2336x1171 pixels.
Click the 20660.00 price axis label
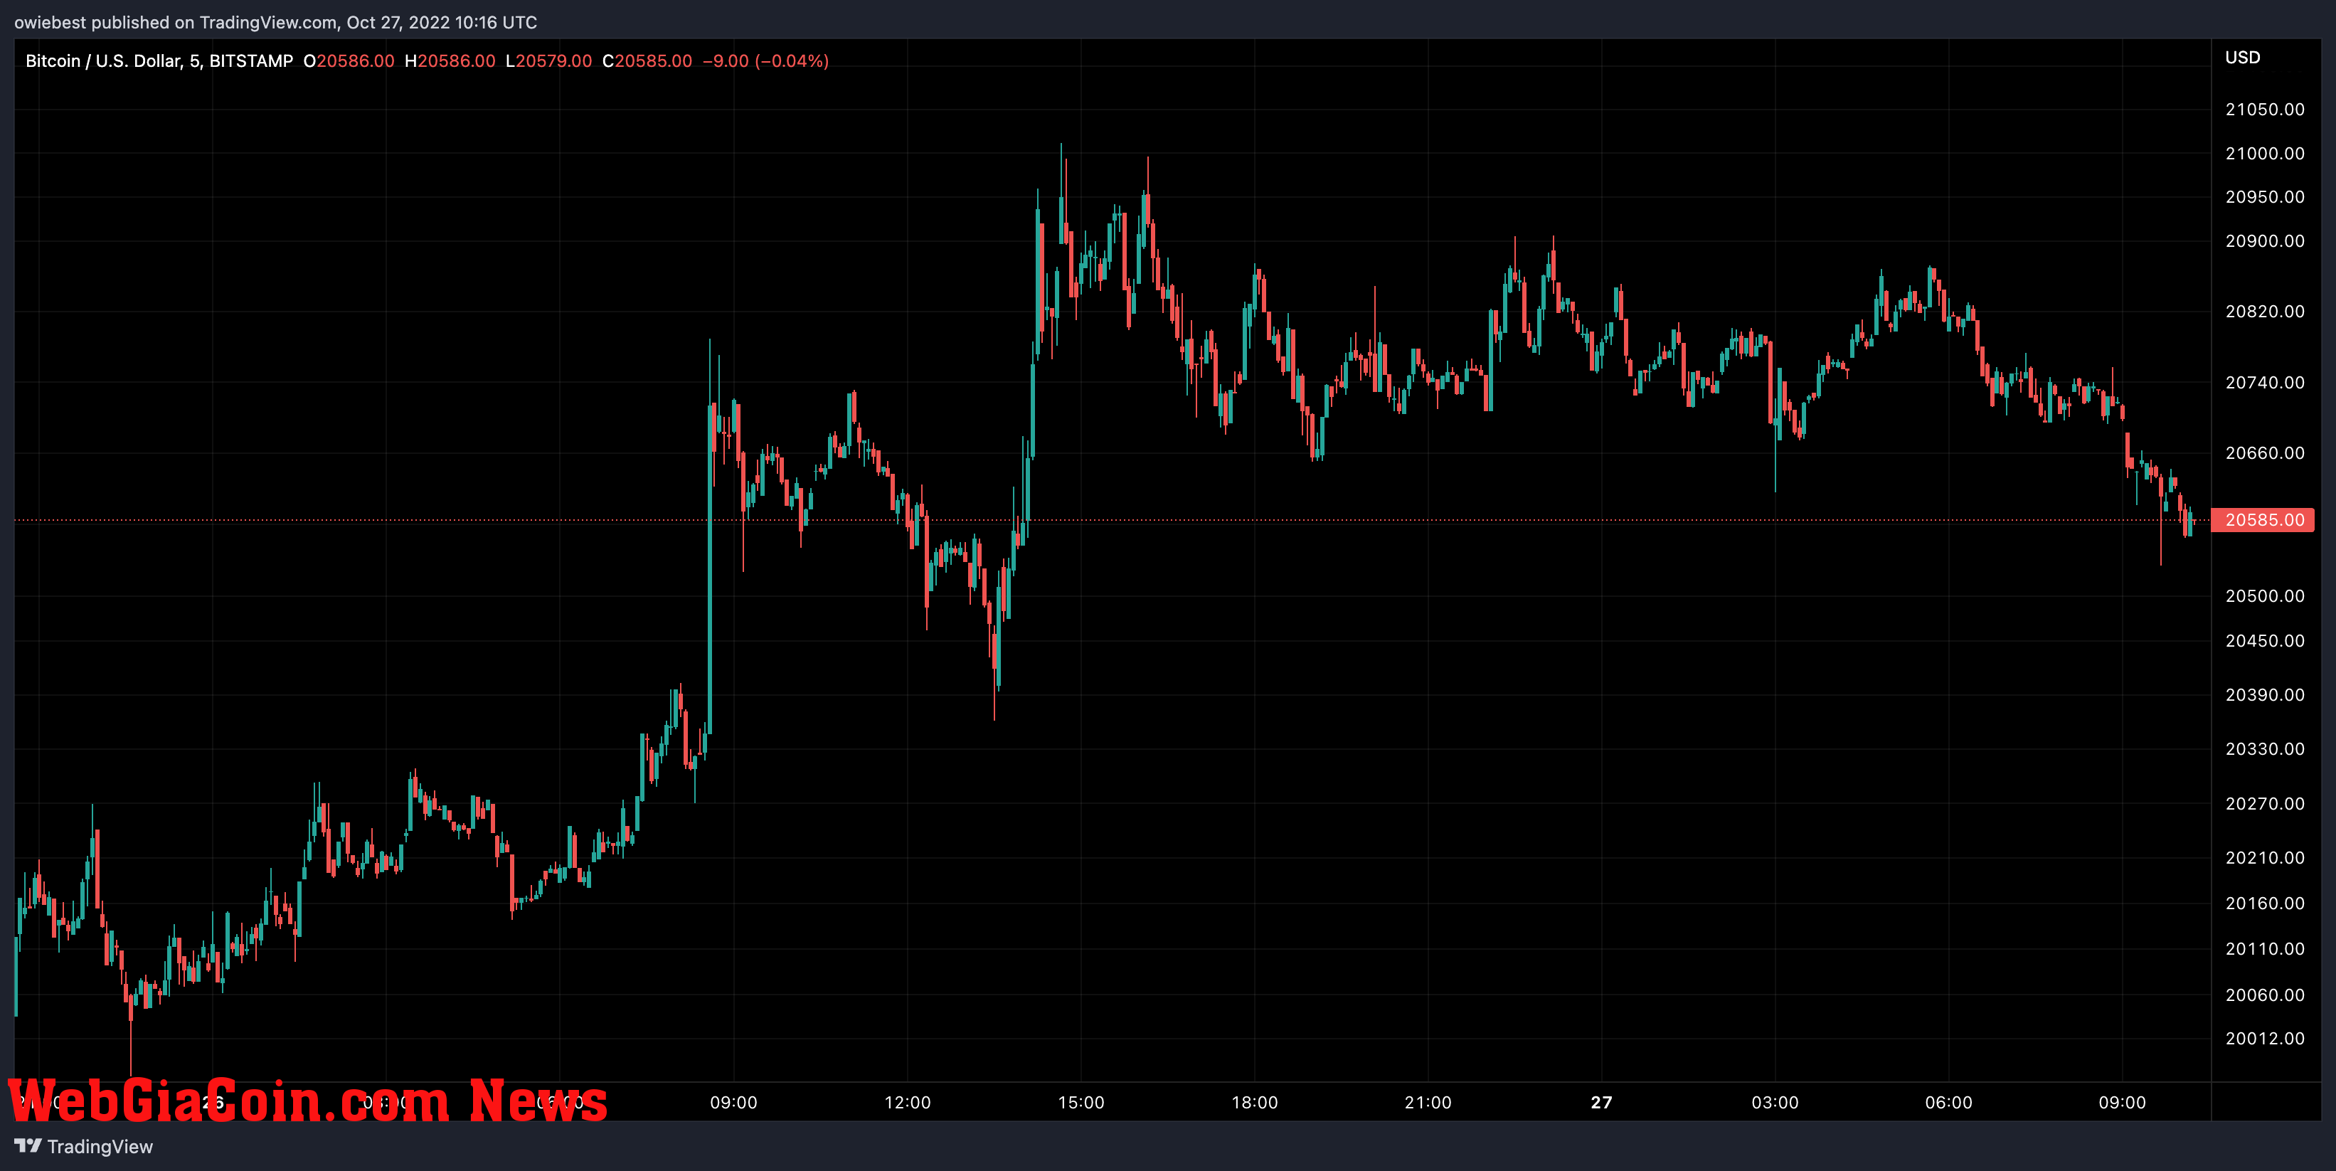point(2264,452)
